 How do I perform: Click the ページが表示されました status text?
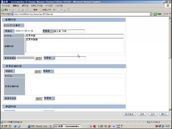(x=13, y=122)
